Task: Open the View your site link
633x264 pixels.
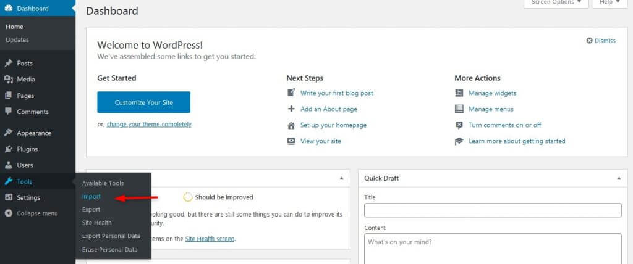Action: 321,141
